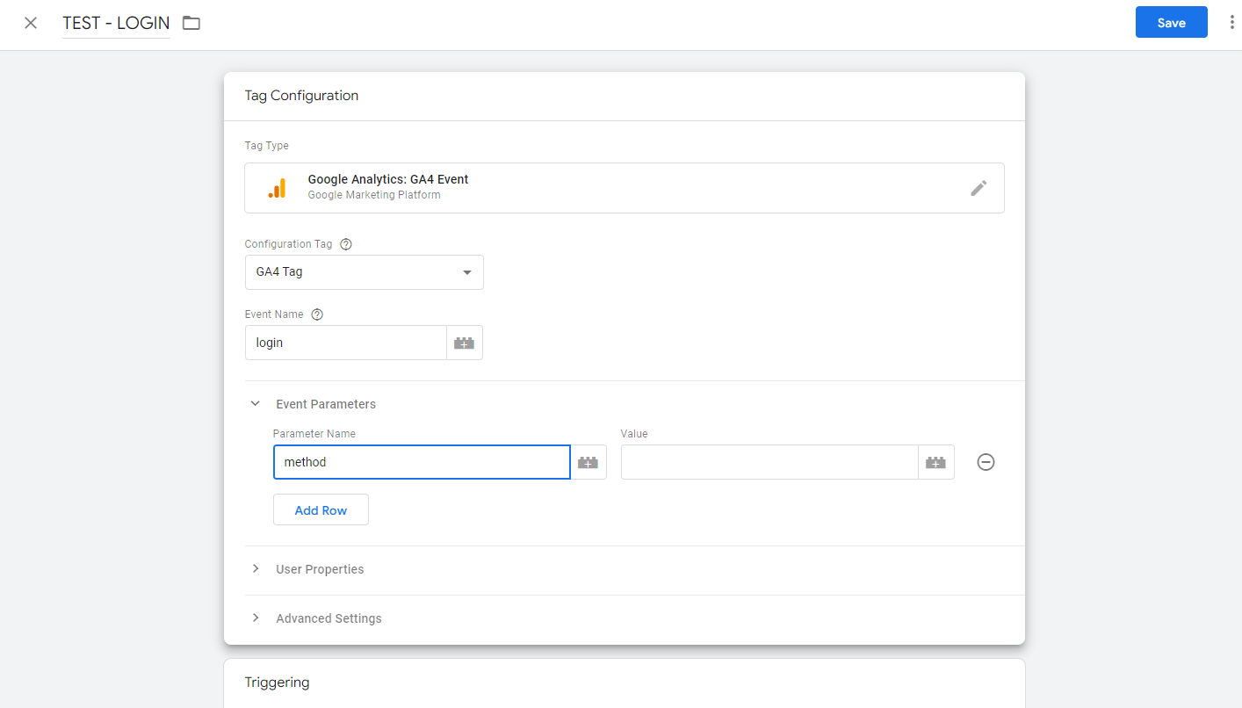The image size is (1242, 708).
Task: Open the three-dot more actions menu
Action: [1231, 23]
